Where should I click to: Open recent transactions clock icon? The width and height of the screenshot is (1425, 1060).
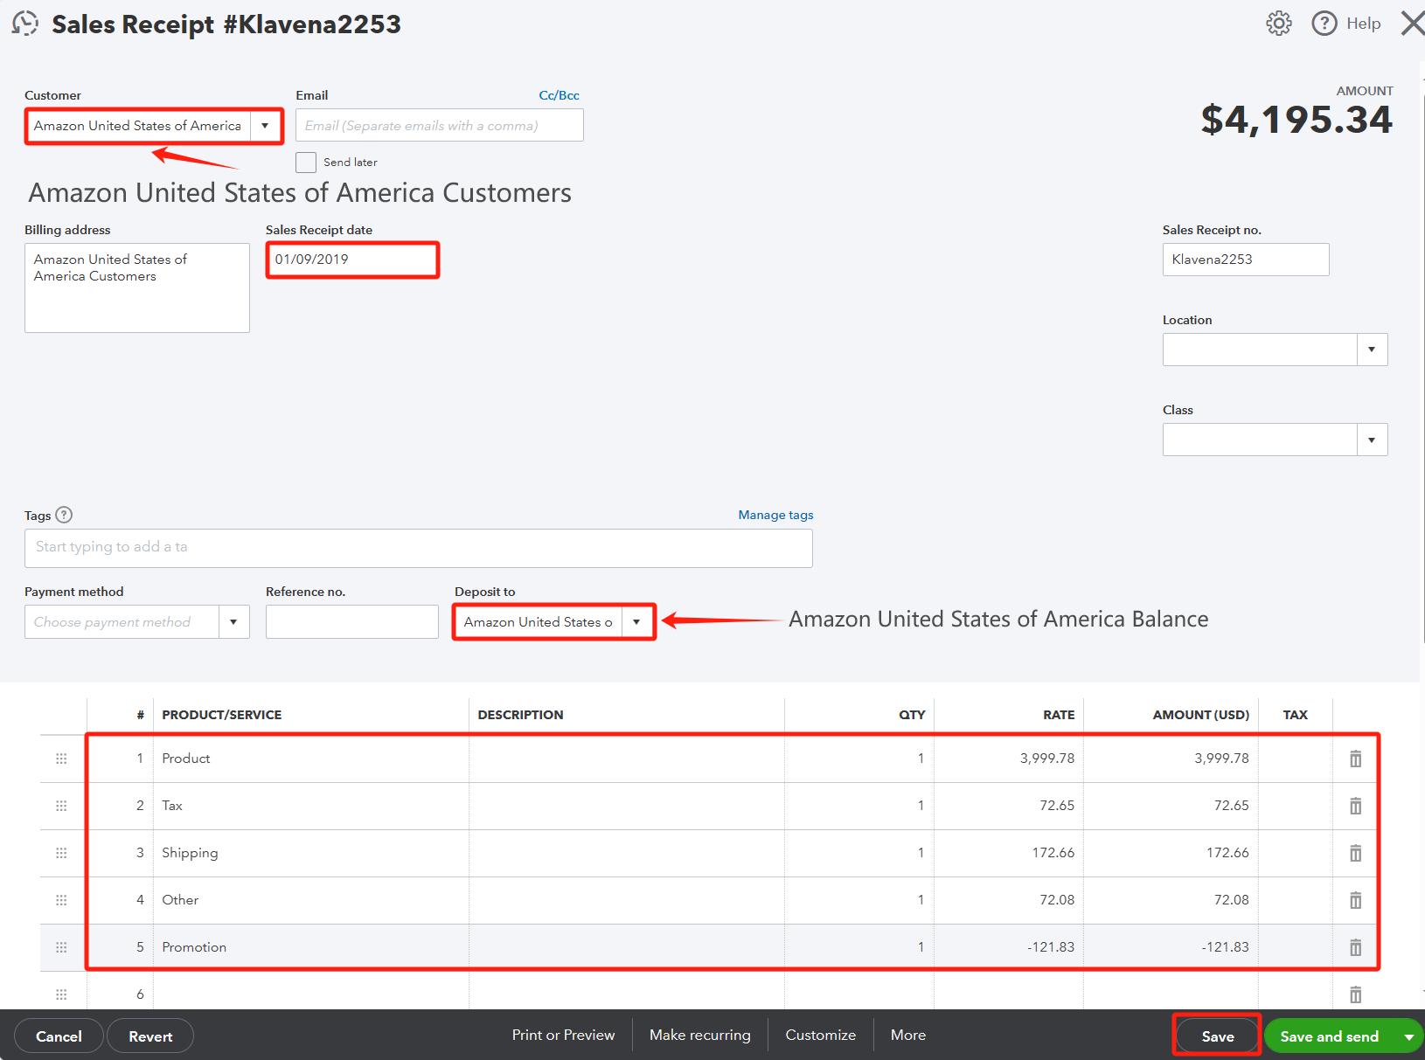tap(24, 23)
